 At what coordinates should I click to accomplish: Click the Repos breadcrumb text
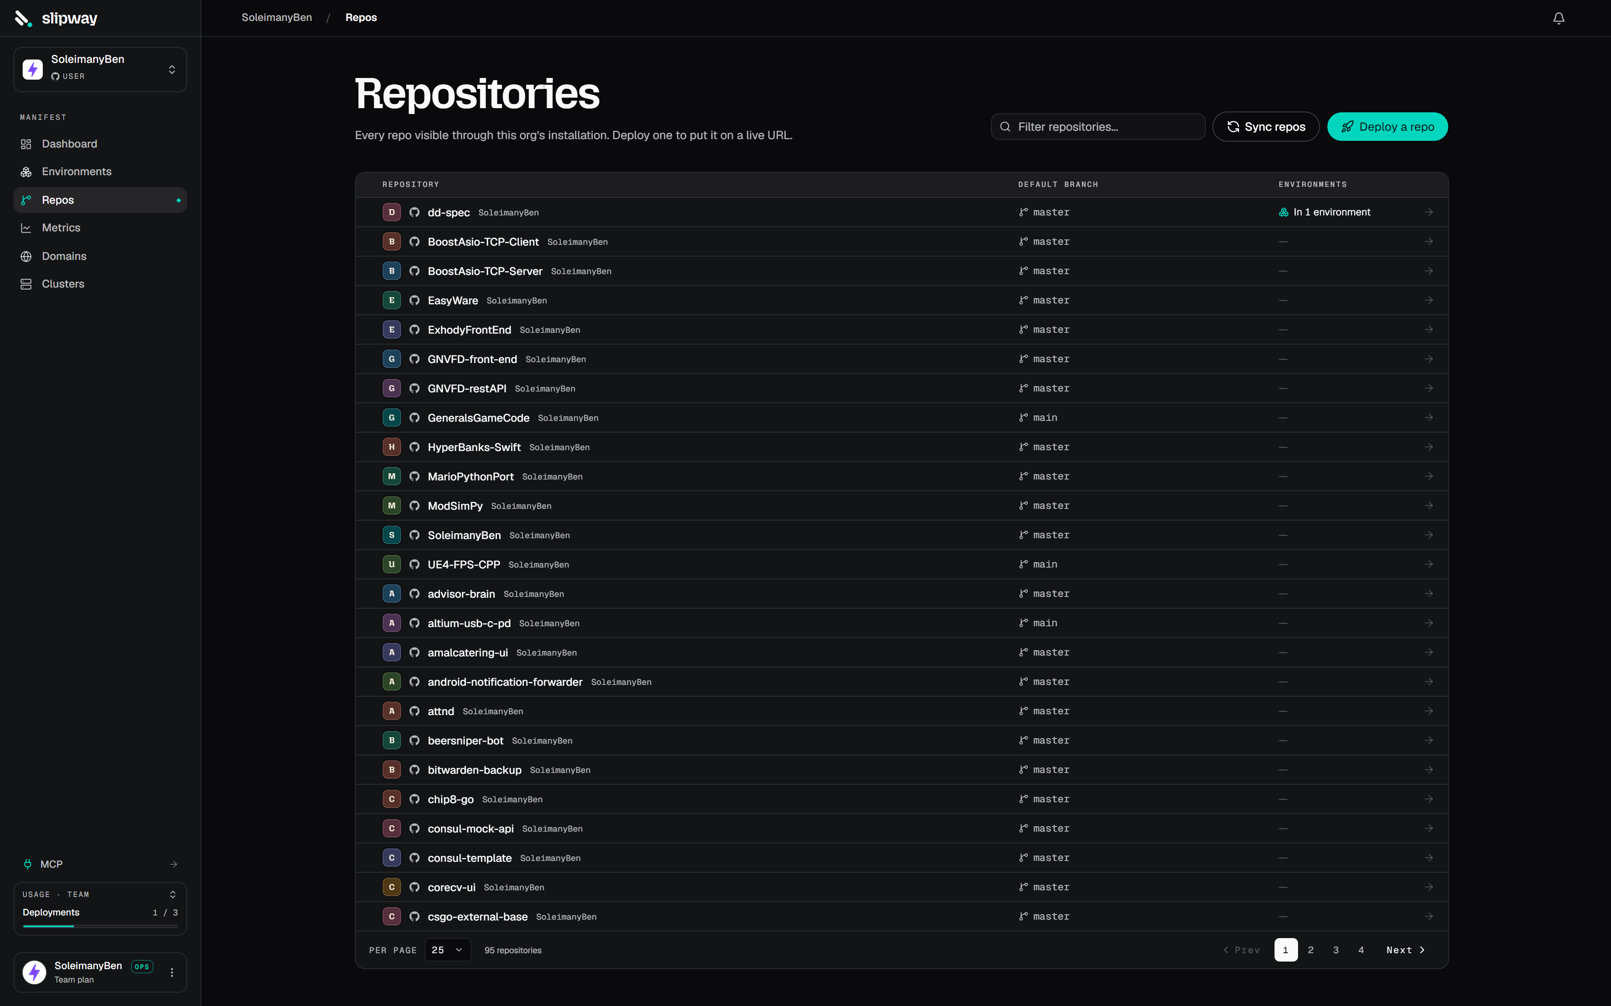click(361, 17)
